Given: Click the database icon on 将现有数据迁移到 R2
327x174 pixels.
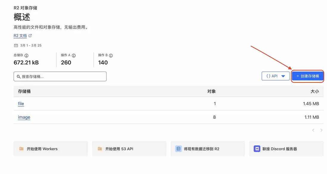Looking at the screenshot, I should click(x=178, y=149).
